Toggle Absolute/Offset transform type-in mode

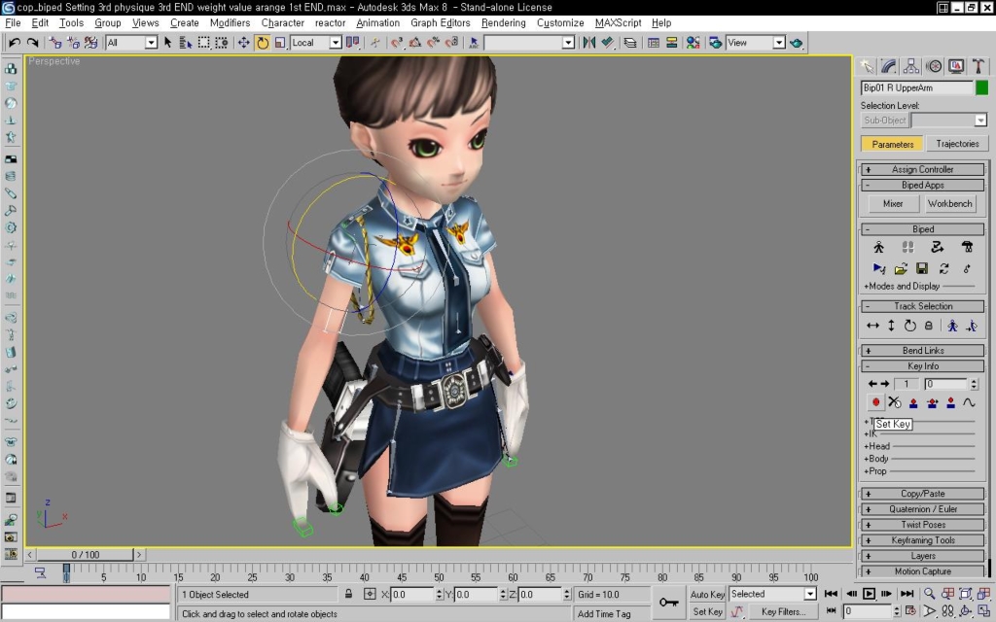(x=370, y=594)
